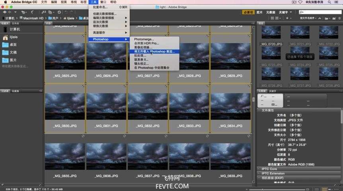Click the Apple menu icon
Viewport: 343px width, 191px height.
(x=5, y=2)
